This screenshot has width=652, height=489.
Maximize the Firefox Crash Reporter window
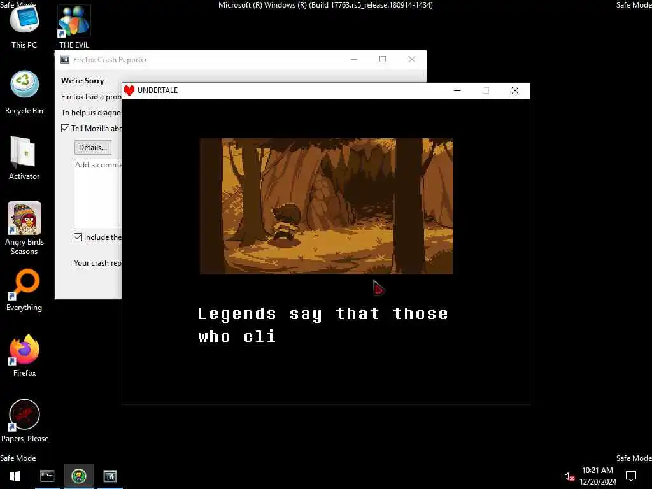pyautogui.click(x=383, y=59)
